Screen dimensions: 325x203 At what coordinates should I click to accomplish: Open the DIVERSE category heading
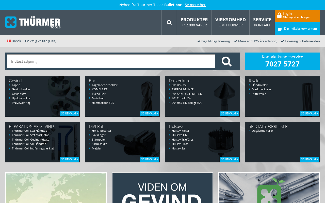coord(96,126)
